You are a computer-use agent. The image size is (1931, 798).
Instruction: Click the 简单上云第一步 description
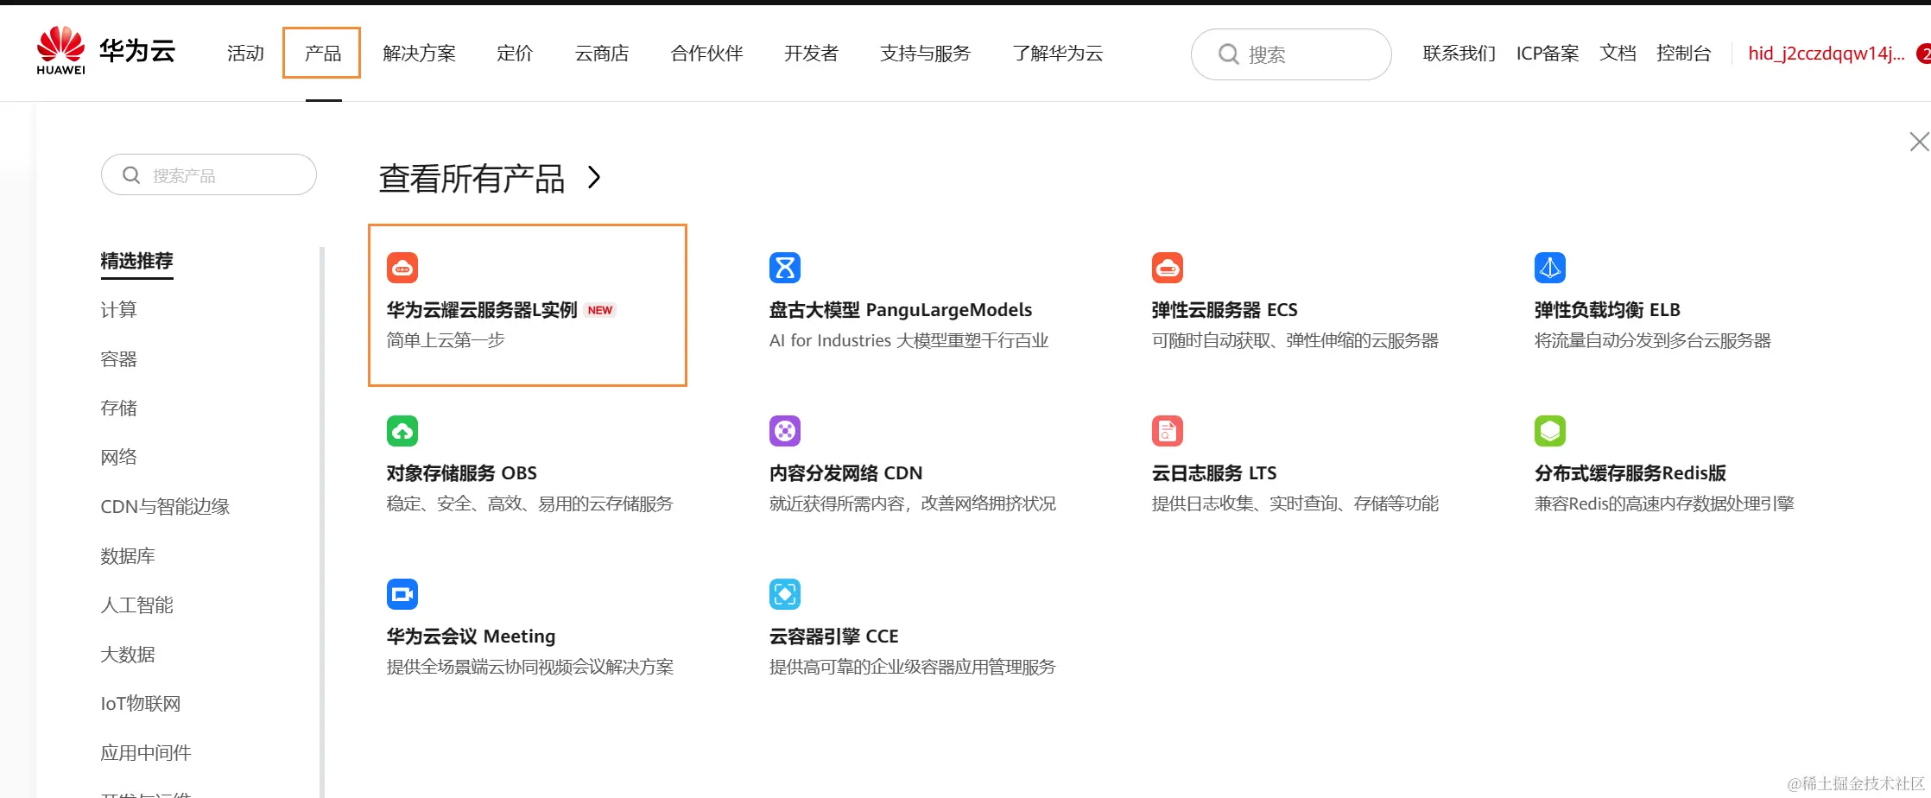446,340
